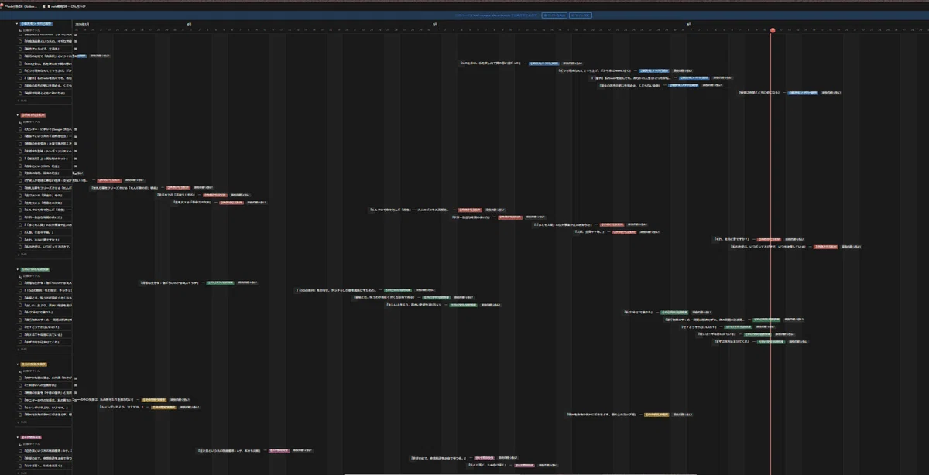The image size is (929, 475).
Task: Click the first outlined button in the blue banner
Action: (x=554, y=15)
